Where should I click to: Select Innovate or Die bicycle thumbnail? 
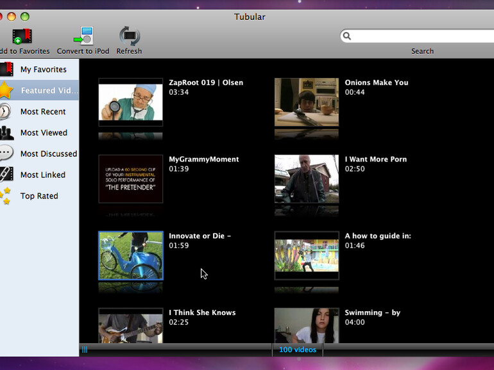pyautogui.click(x=131, y=255)
